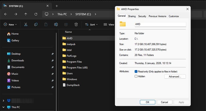Click the Copy icon in toolbar
The image size is (206, 111).
click(36, 25)
